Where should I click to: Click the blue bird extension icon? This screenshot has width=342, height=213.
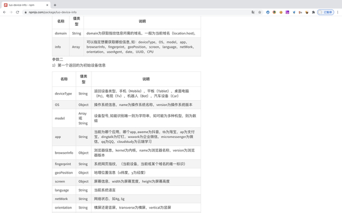[294, 12]
